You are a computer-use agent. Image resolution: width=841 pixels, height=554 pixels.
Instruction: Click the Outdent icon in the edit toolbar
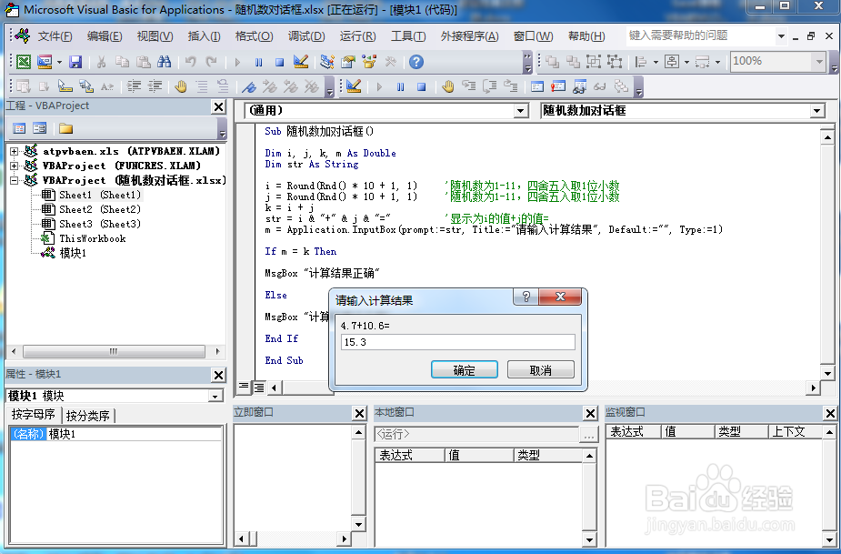coord(155,86)
